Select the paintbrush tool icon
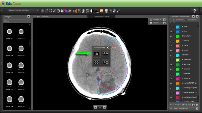Screen dimensions: 202x113 (54, 11)
